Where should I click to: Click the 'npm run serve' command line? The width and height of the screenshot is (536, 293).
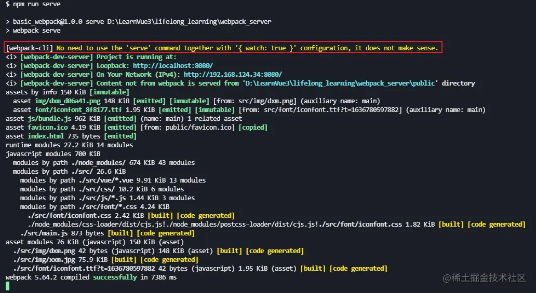point(33,4)
